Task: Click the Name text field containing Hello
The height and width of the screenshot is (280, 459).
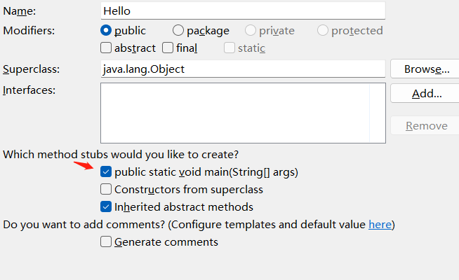Action: [x=243, y=10]
